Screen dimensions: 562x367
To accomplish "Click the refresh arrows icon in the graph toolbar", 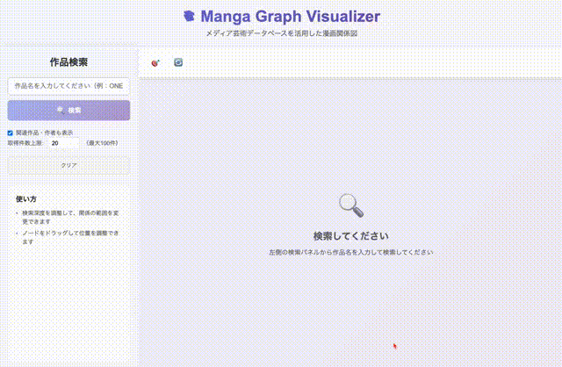I will (x=178, y=62).
